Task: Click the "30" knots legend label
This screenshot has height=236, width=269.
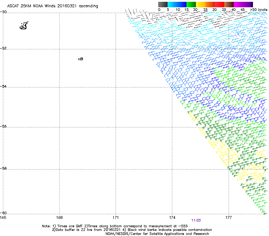Action: tap(214, 9)
